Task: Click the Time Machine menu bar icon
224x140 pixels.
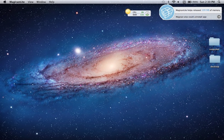Action: pyautogui.click(x=163, y=2)
